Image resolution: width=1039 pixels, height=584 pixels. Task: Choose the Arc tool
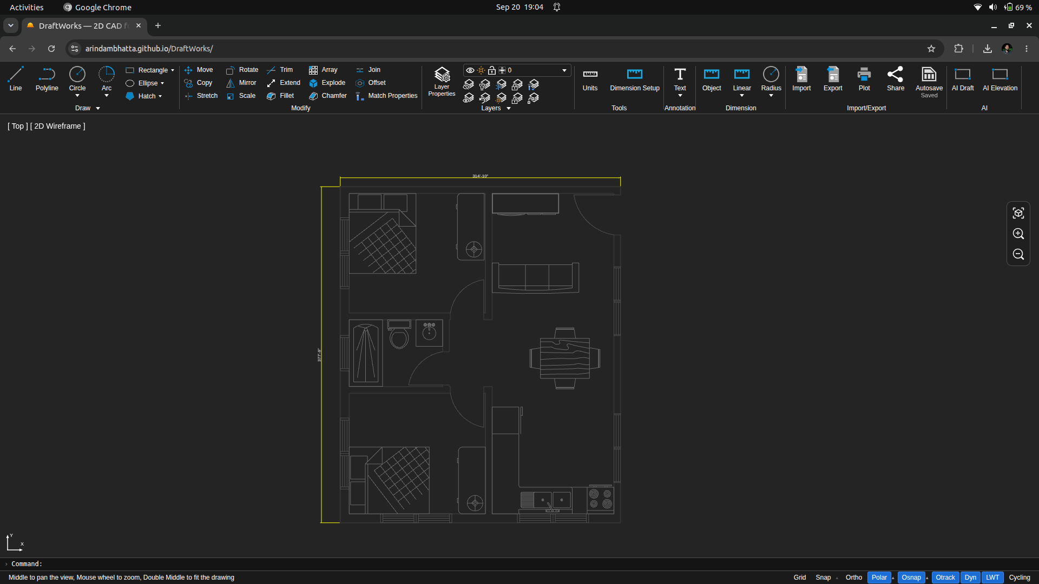pos(107,79)
